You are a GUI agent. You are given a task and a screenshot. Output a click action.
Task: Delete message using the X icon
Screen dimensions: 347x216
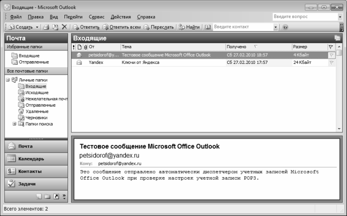pos(64,27)
